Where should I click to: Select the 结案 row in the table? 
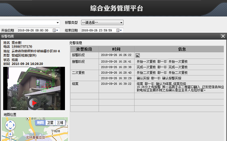147,87
